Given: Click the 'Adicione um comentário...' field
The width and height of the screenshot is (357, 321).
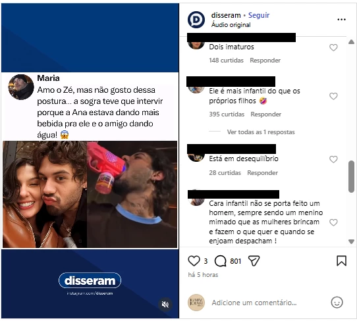Looking at the screenshot, I should point(254,303).
